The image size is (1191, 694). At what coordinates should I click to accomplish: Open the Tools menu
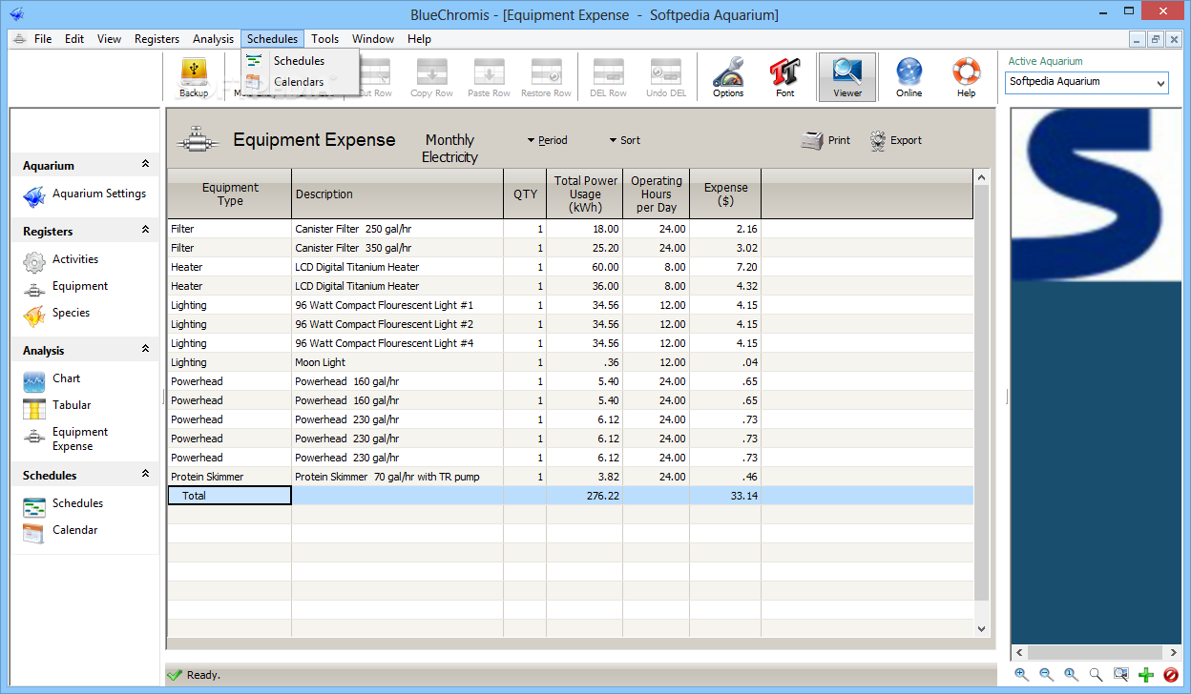click(x=324, y=39)
